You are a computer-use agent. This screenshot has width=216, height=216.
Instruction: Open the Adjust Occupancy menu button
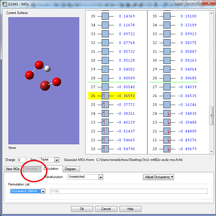(x=158, y=177)
